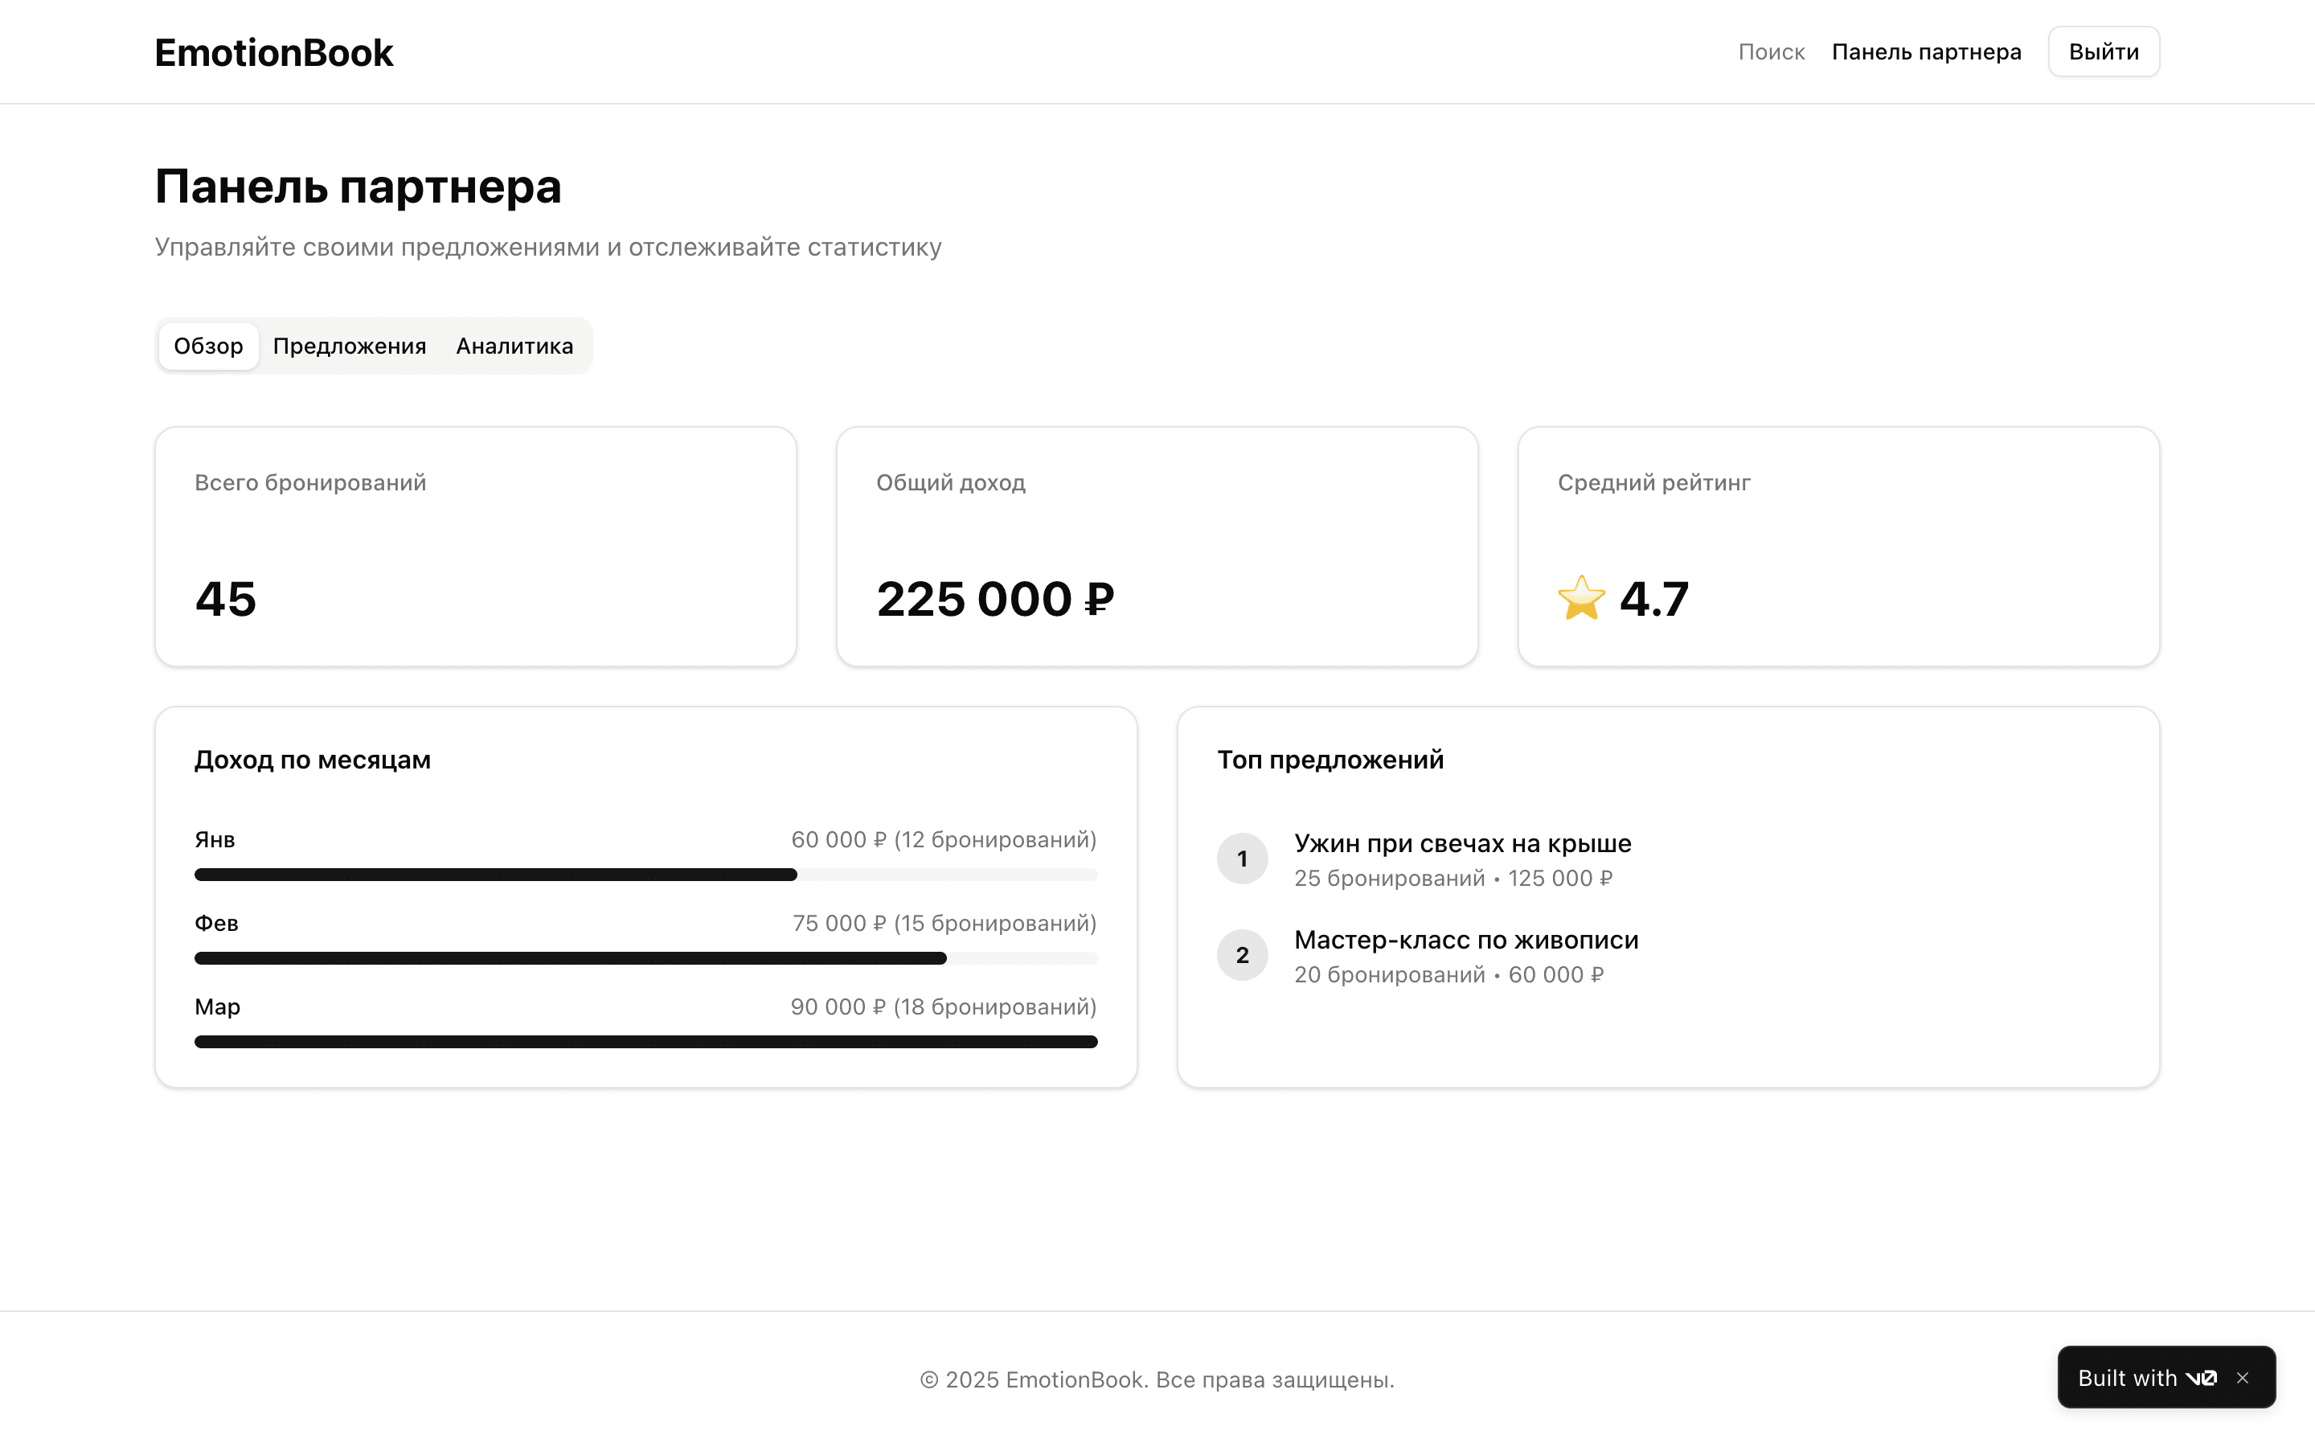This screenshot has height=1447, width=2315.
Task: Click the Built with text in the badge
Action: click(2128, 1378)
